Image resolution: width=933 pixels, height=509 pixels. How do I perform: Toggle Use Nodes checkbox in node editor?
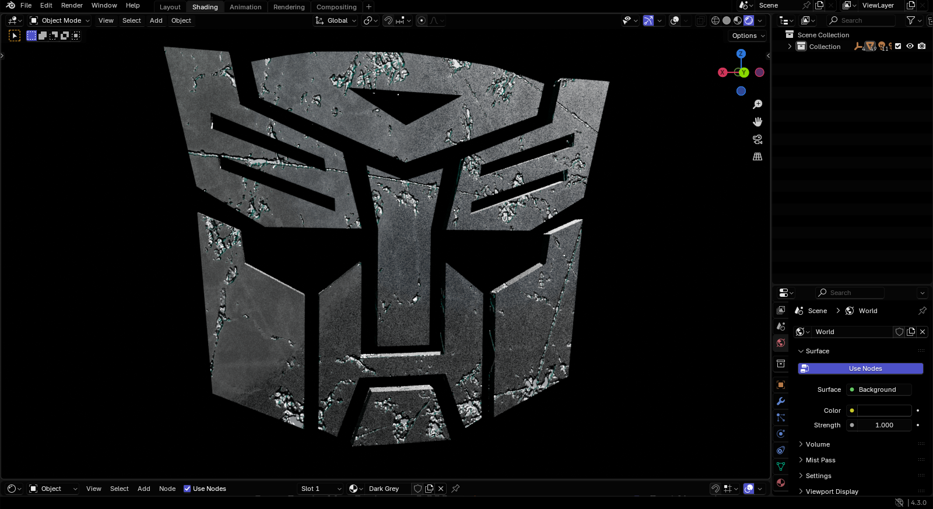(187, 489)
